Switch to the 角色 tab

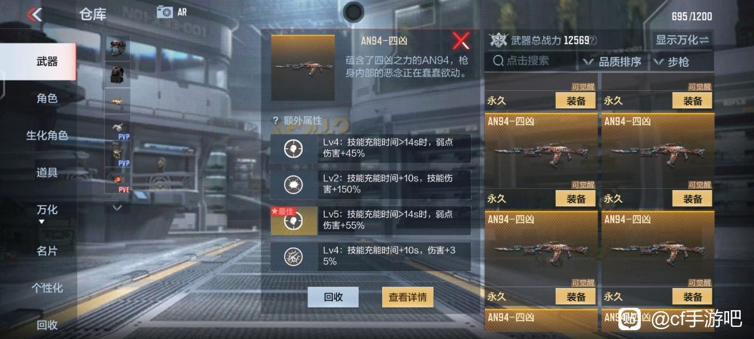(x=47, y=99)
